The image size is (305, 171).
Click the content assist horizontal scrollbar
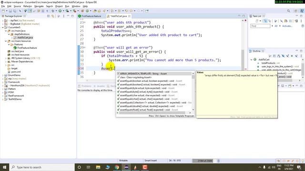pos(153,113)
